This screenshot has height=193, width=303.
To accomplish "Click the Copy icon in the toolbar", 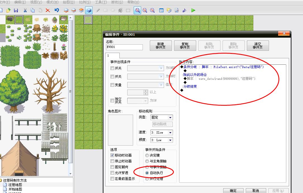I will coord(33,10).
